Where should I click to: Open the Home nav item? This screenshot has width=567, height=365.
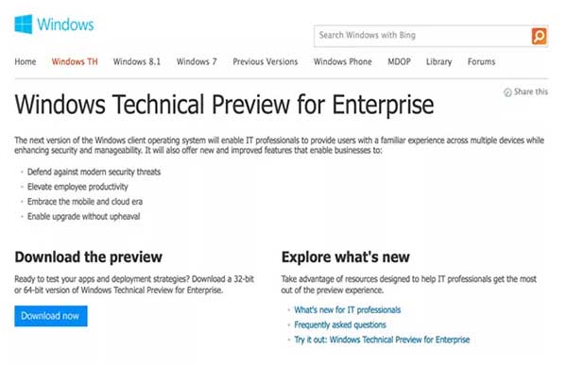coord(26,61)
